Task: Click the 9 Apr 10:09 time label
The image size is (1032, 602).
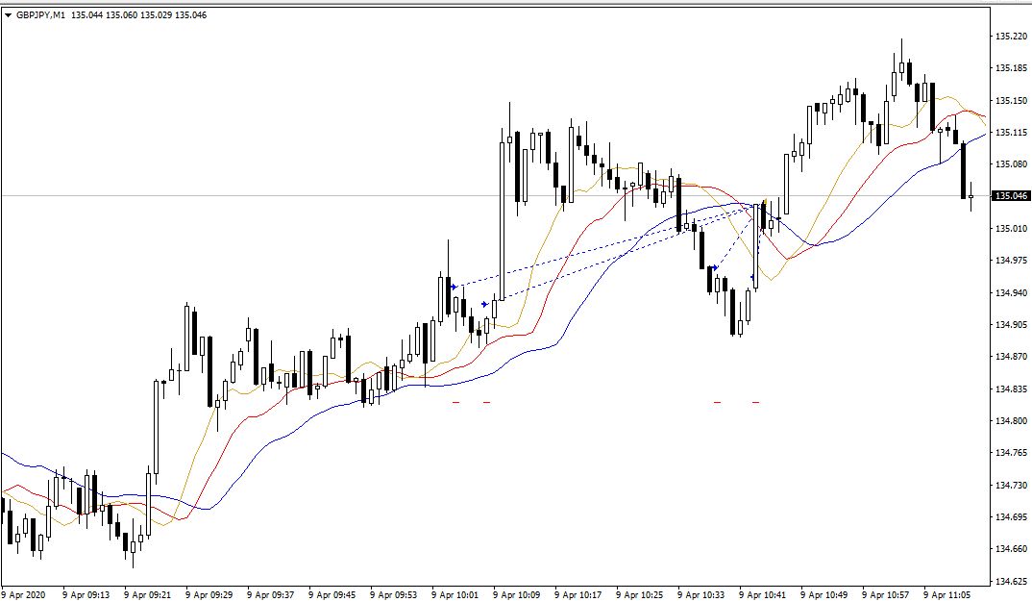Action: [x=517, y=594]
